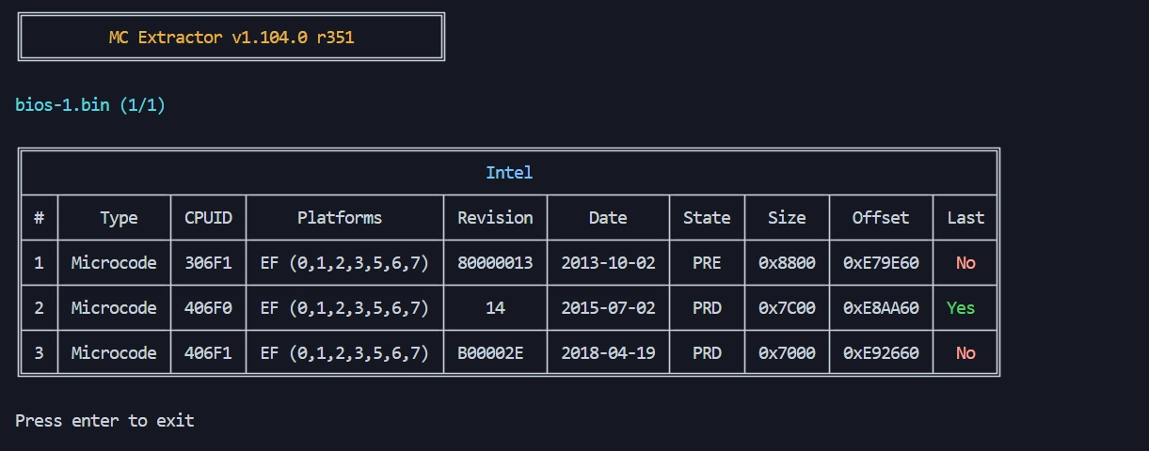Click the Intel table heading
The height and width of the screenshot is (451, 1149).
click(x=509, y=172)
